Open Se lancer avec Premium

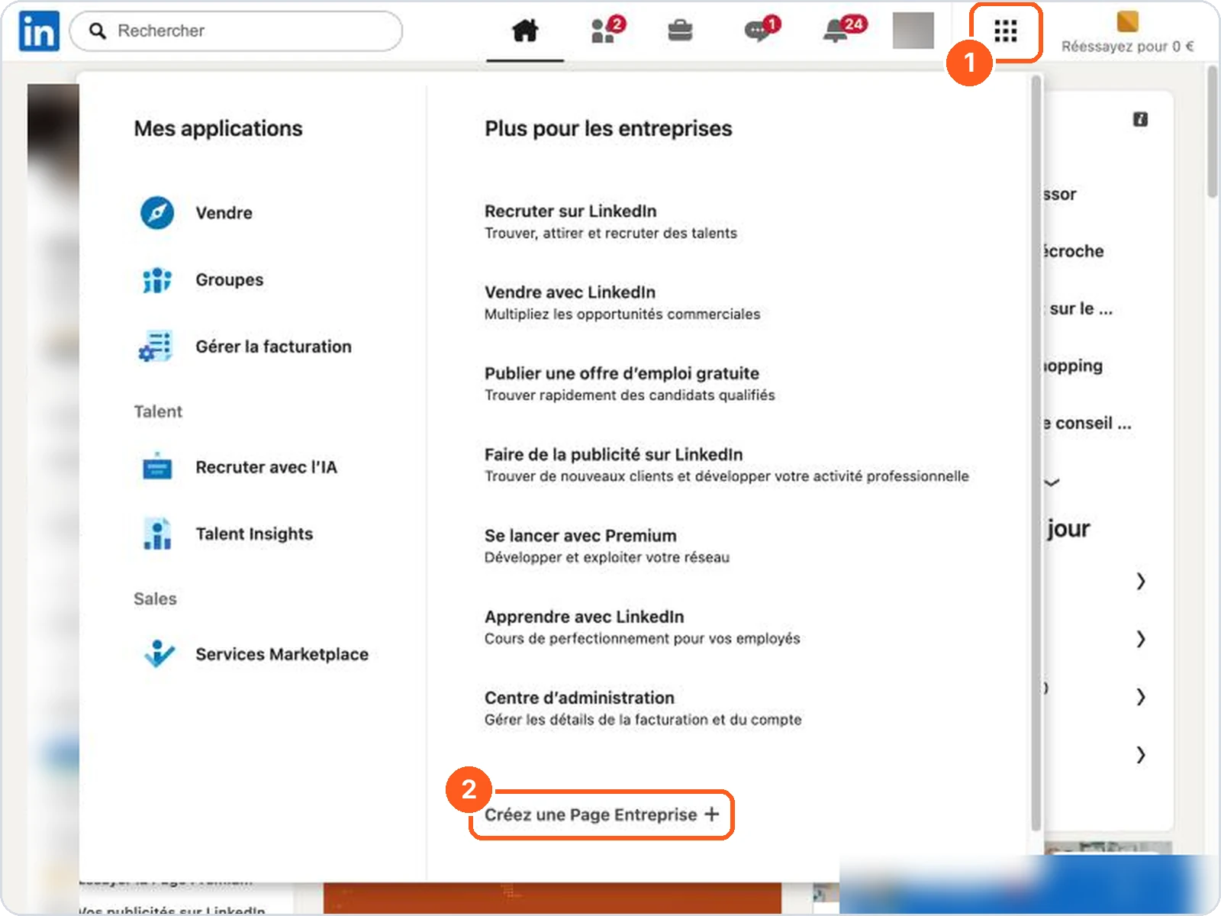(x=607, y=546)
